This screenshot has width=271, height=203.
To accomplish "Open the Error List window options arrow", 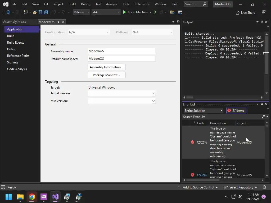I will (257, 104).
